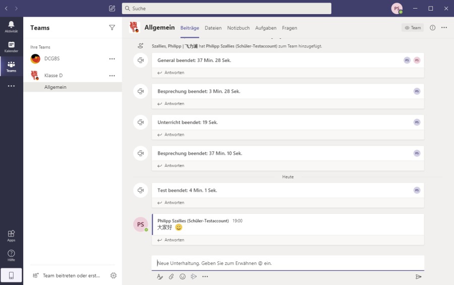Click the attach file paperclip icon
The height and width of the screenshot is (285, 454).
click(171, 276)
